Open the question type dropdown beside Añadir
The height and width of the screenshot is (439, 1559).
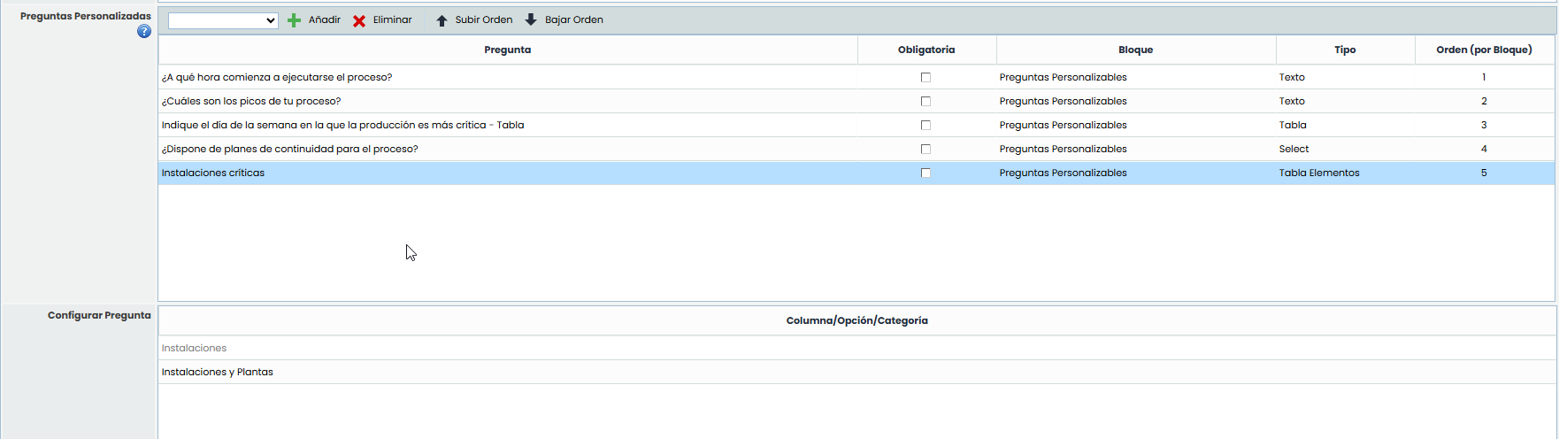click(223, 20)
